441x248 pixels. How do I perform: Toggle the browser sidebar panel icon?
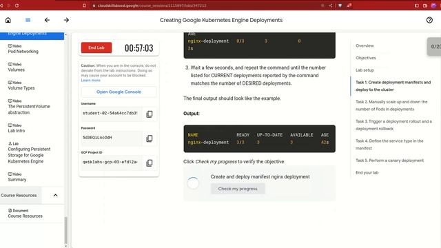pyautogui.click(x=416, y=6)
